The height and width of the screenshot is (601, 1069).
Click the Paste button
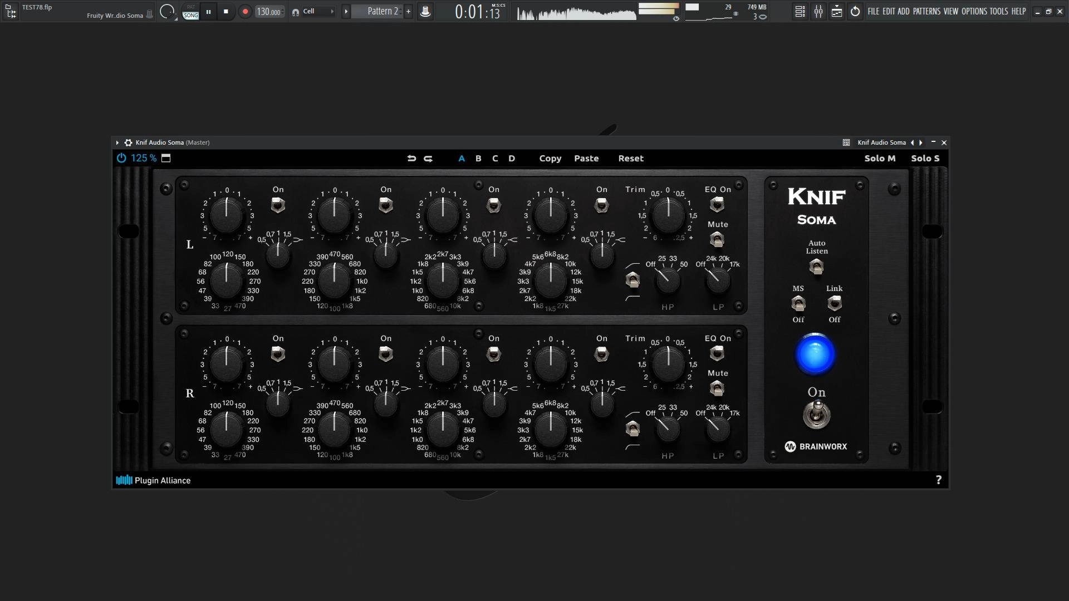[586, 159]
